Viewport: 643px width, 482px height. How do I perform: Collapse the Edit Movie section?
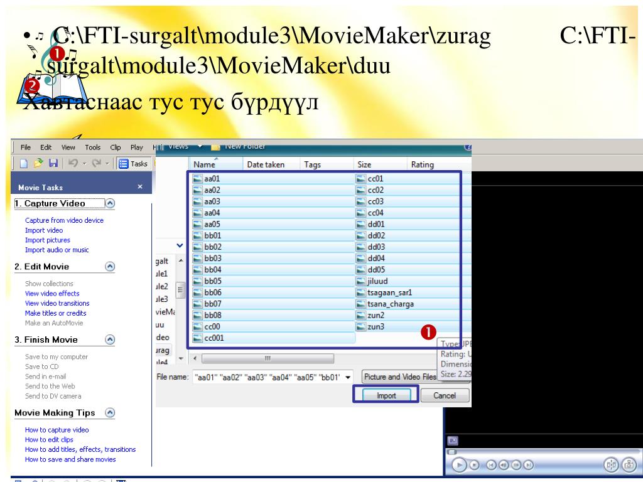(110, 266)
